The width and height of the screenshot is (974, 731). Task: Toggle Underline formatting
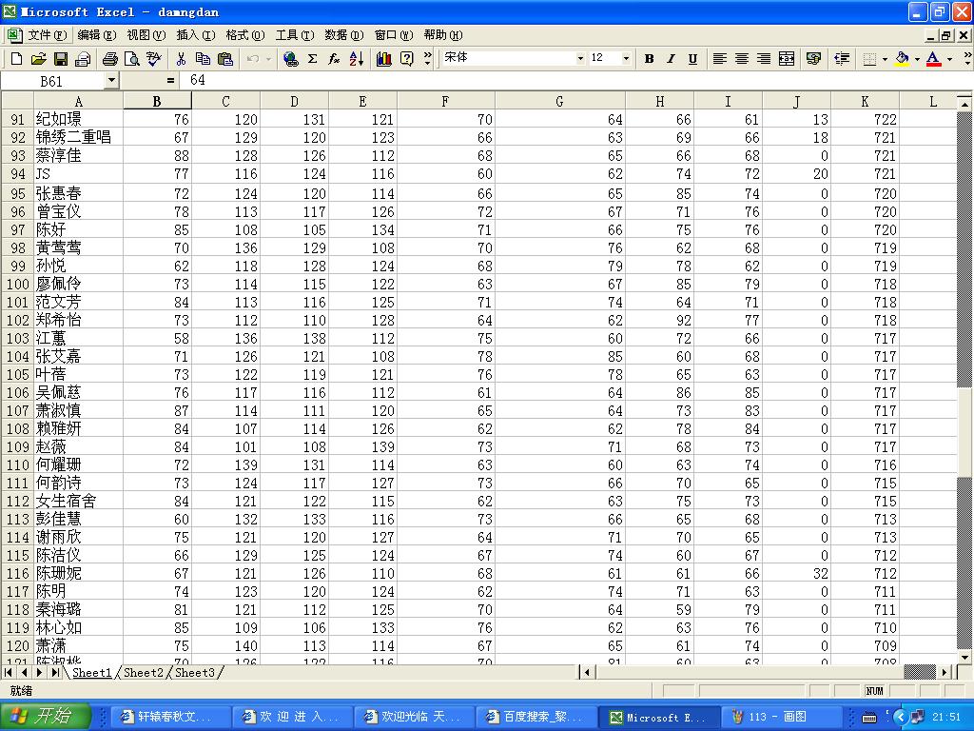coord(692,59)
